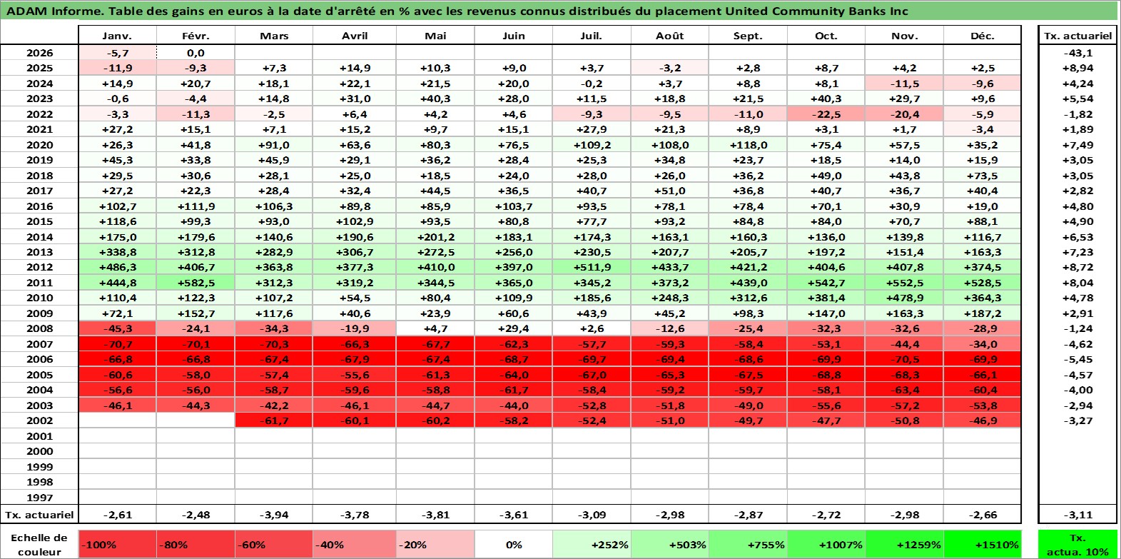Click the -3,94 actuarial rate for Mars

(x=274, y=515)
